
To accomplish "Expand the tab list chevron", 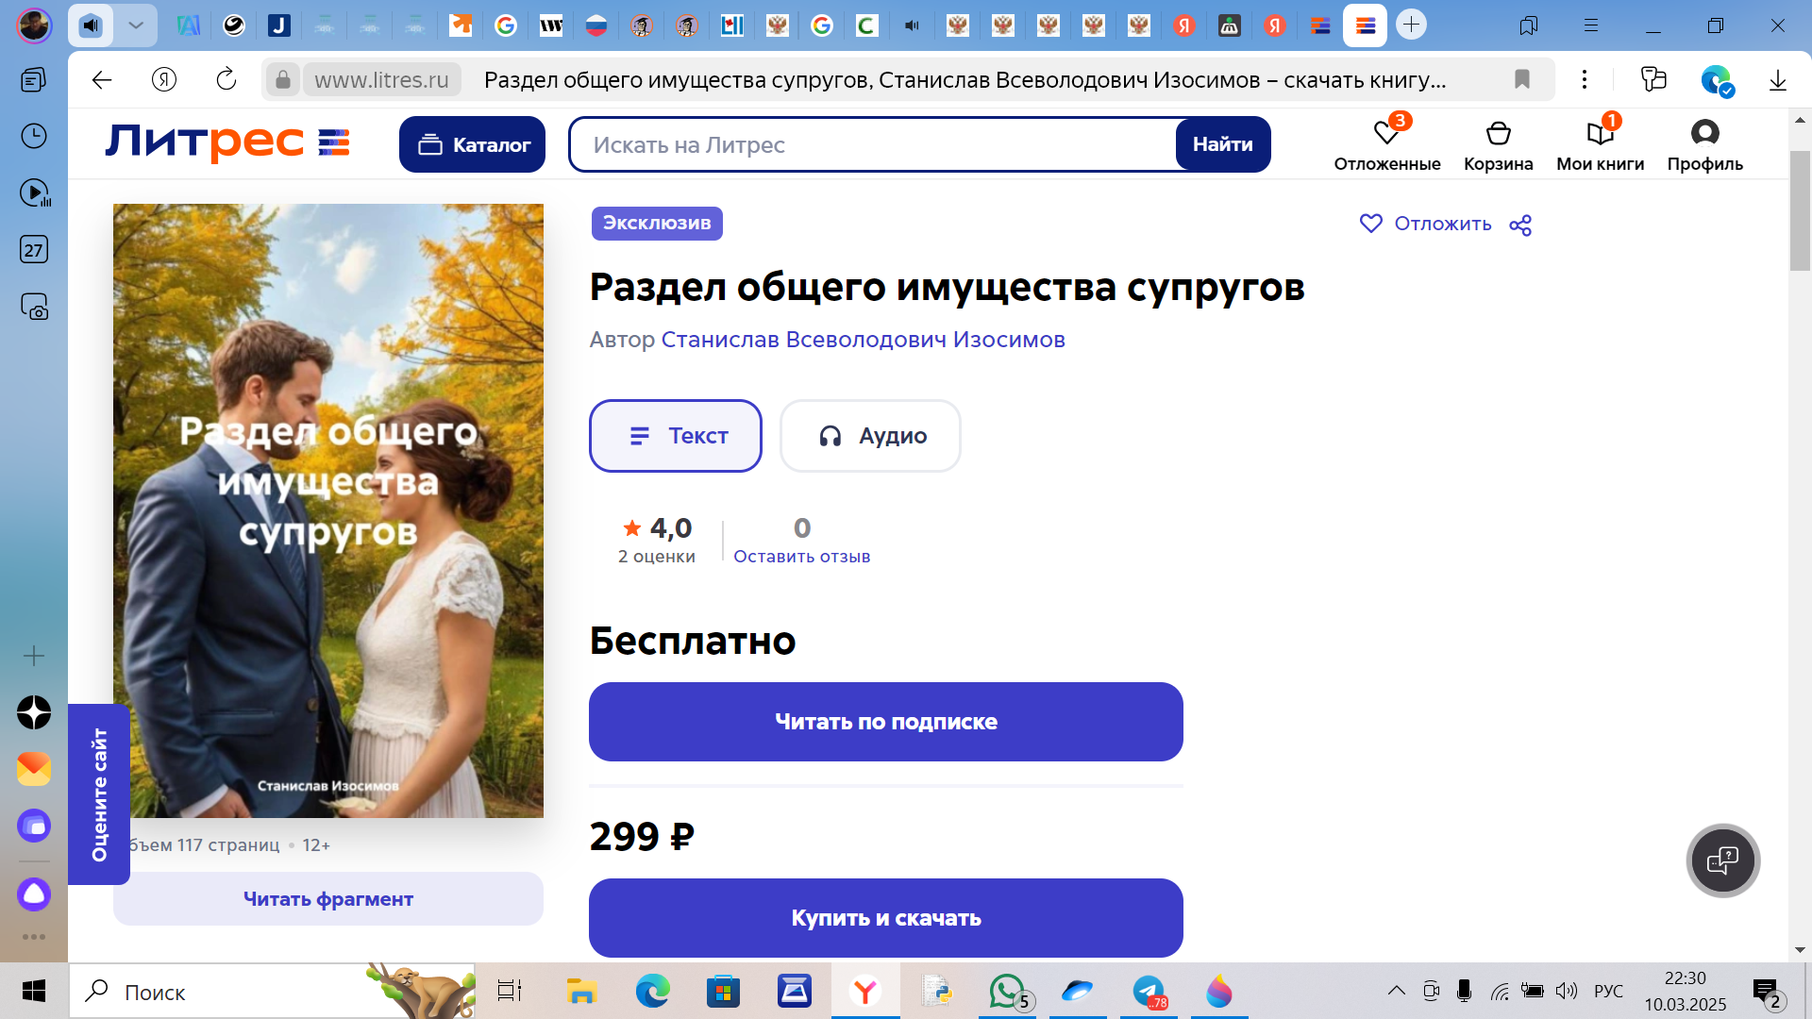I will pos(136,25).
